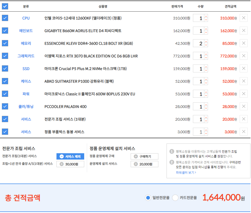Open the 그래픽카드 category link
Image resolution: width=251 pixels, height=213 pixels.
click(26, 56)
